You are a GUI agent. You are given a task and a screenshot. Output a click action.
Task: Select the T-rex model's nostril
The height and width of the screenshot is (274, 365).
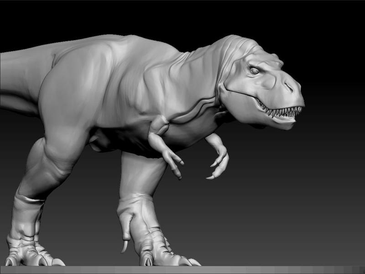click(x=289, y=87)
